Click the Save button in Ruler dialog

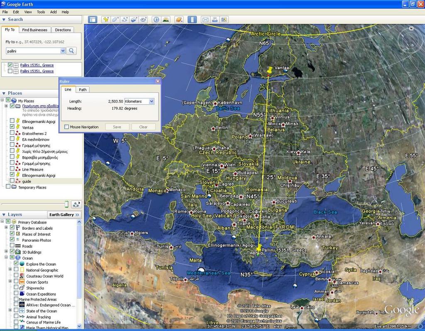(117, 127)
